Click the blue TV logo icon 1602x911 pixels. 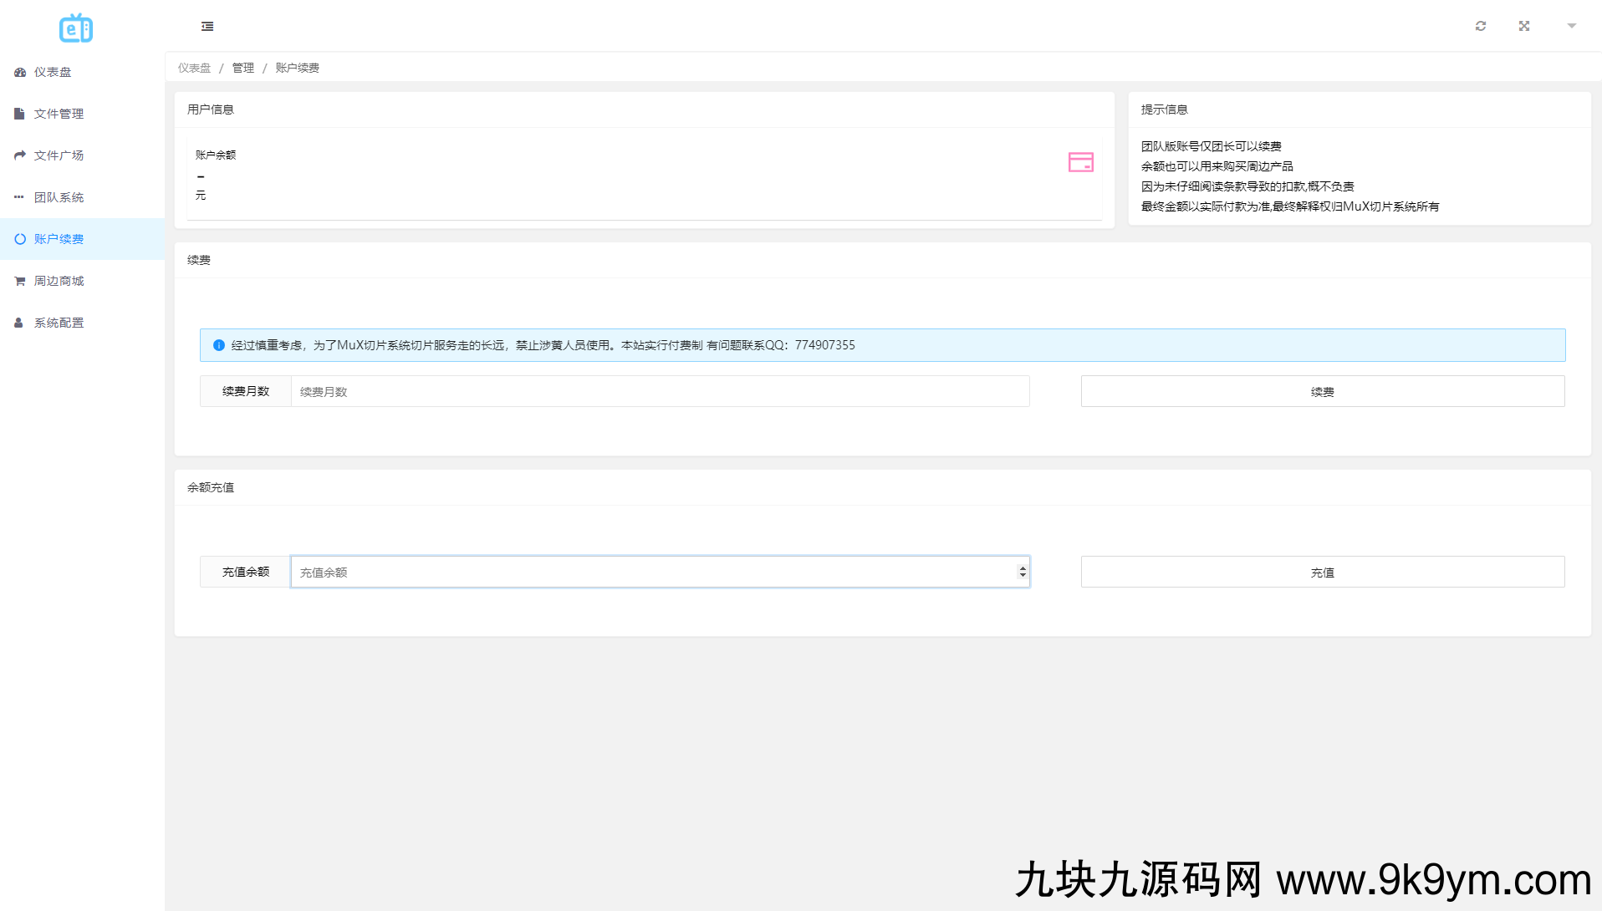click(75, 28)
